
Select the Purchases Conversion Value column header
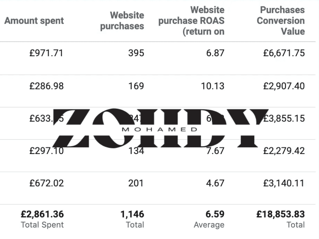[280, 21]
